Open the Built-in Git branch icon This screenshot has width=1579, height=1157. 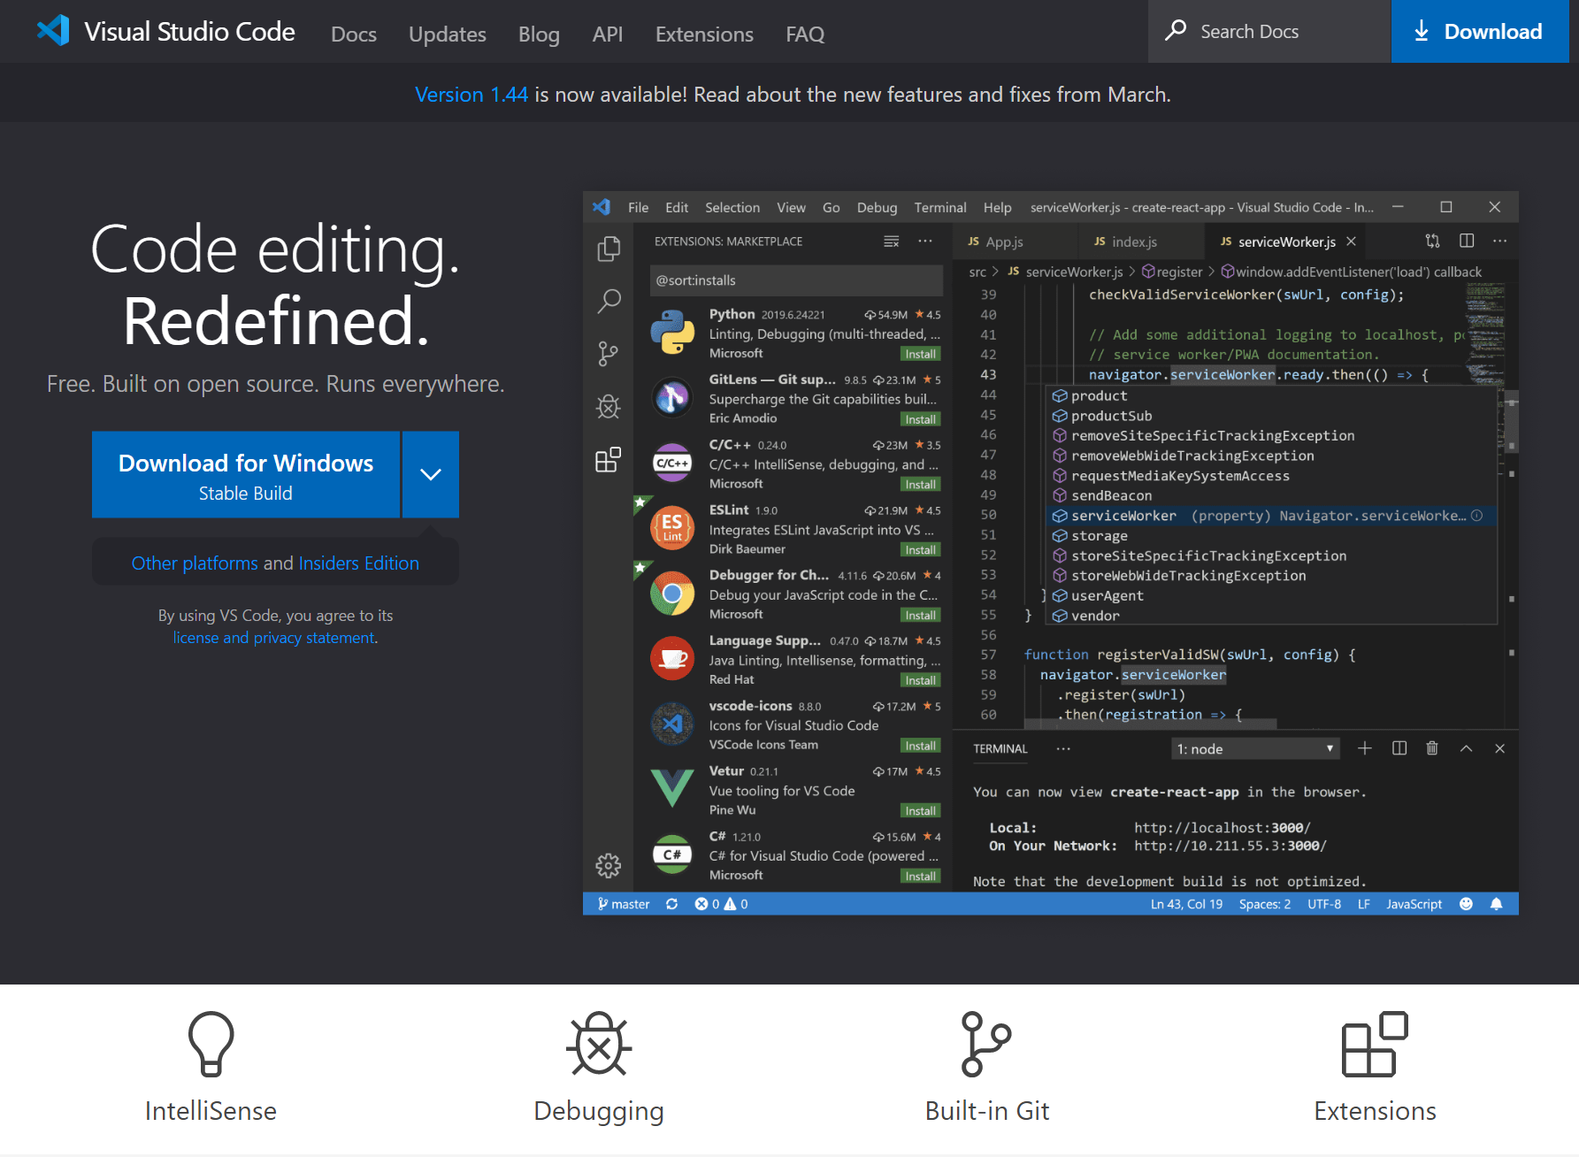click(985, 1044)
